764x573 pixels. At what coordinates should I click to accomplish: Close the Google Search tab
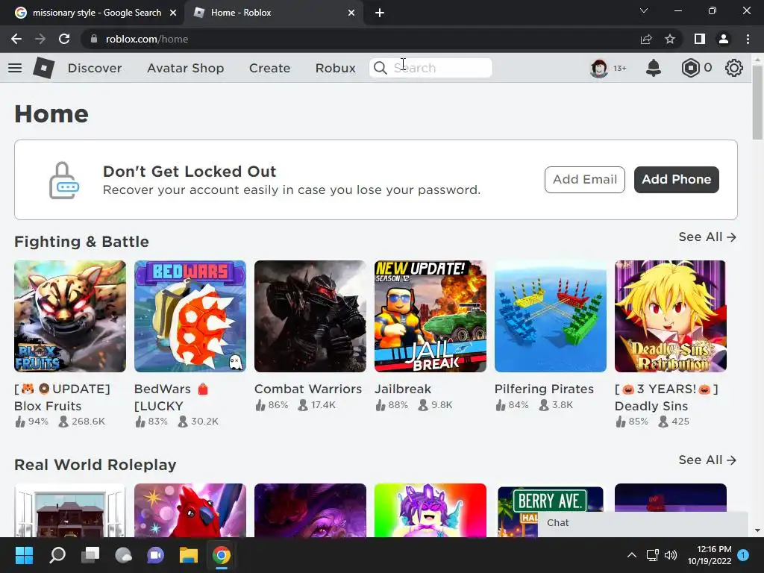click(173, 13)
